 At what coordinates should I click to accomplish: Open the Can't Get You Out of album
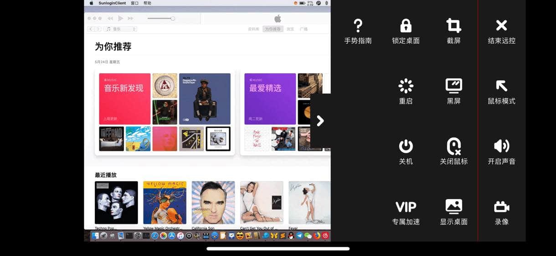click(262, 203)
